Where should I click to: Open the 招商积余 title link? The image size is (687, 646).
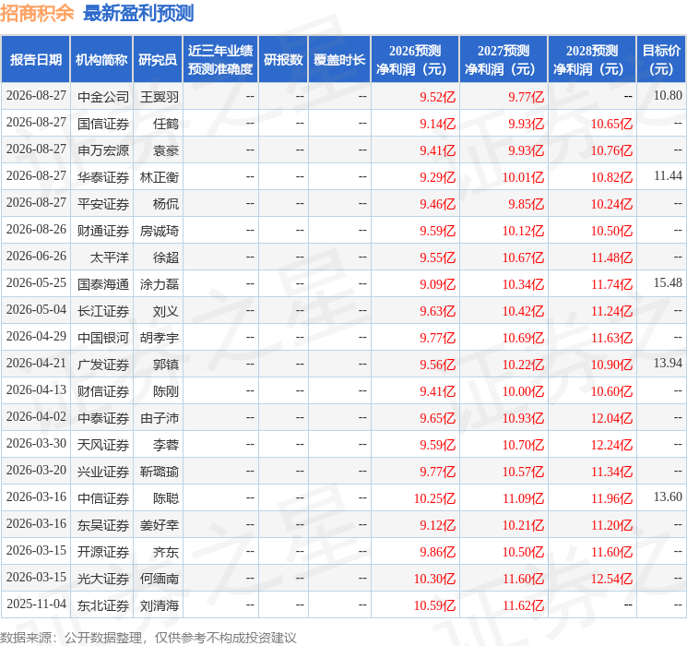pos(37,13)
